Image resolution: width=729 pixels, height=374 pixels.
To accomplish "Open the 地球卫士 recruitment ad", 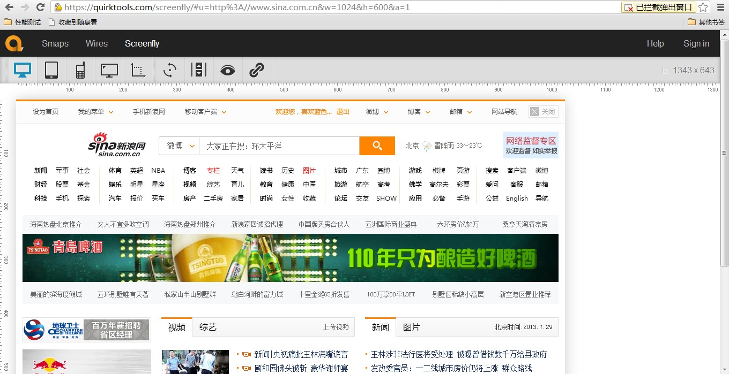I will pyautogui.click(x=87, y=330).
